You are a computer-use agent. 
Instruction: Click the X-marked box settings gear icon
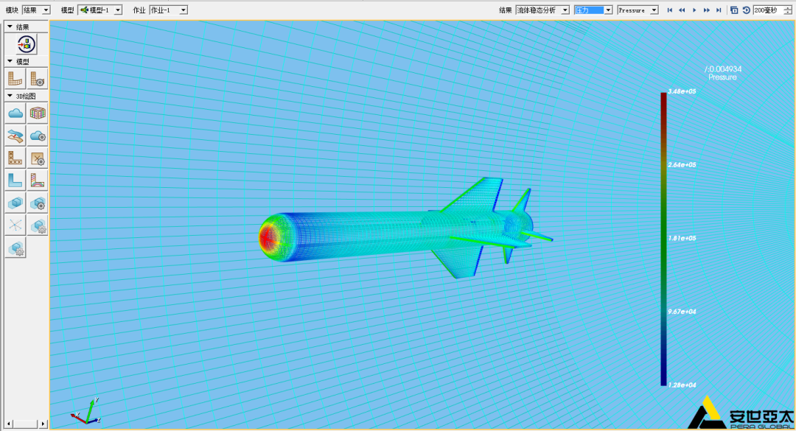(38, 158)
